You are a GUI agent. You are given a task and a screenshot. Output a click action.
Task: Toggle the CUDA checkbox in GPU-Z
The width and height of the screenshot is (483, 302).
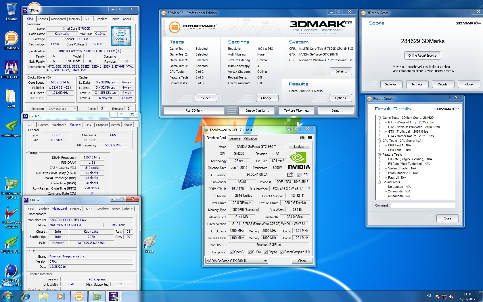[250, 252]
